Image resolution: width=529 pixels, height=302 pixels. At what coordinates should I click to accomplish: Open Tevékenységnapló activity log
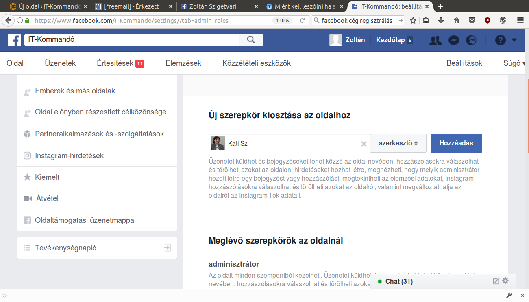97,248
